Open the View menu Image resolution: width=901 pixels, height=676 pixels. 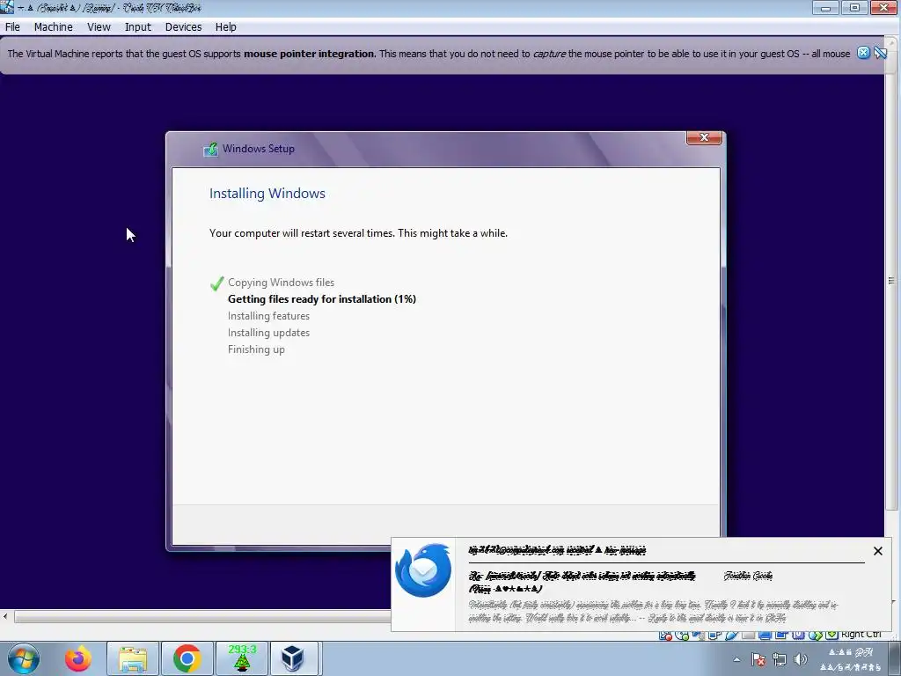coord(99,27)
